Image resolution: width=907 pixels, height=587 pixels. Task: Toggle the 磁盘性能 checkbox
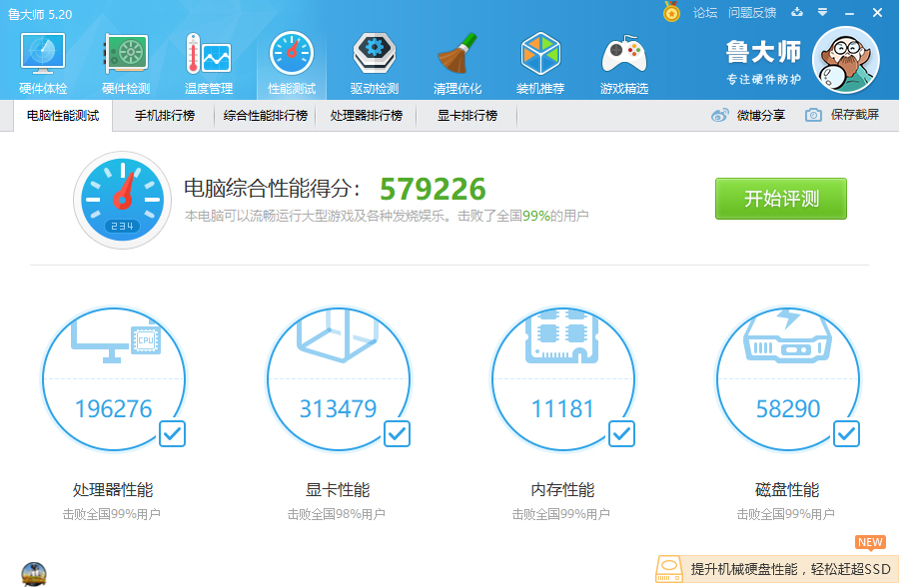point(846,433)
